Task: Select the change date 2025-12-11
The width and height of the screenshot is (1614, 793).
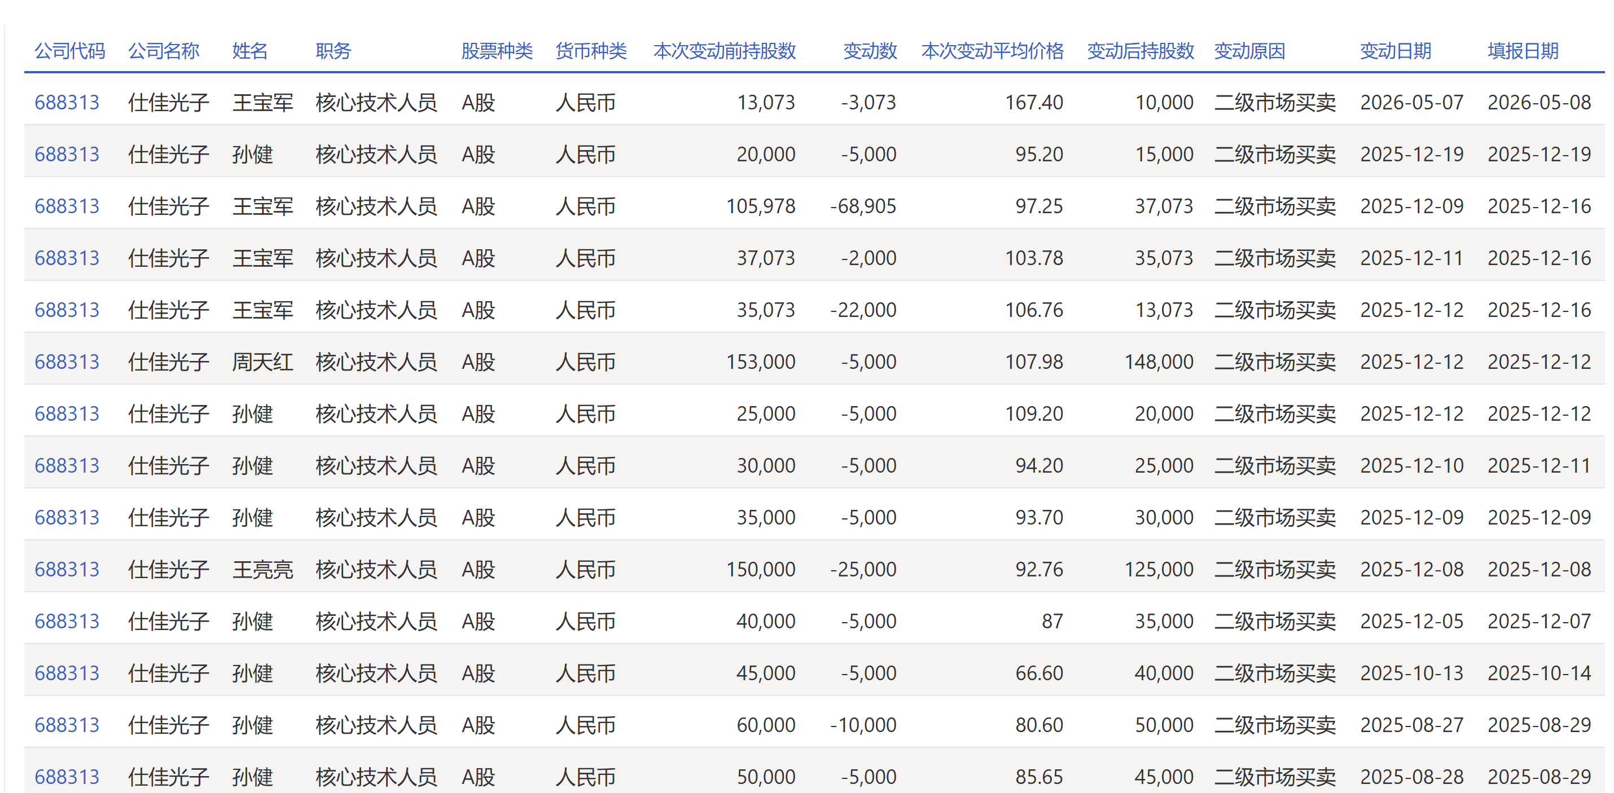Action: click(1411, 258)
